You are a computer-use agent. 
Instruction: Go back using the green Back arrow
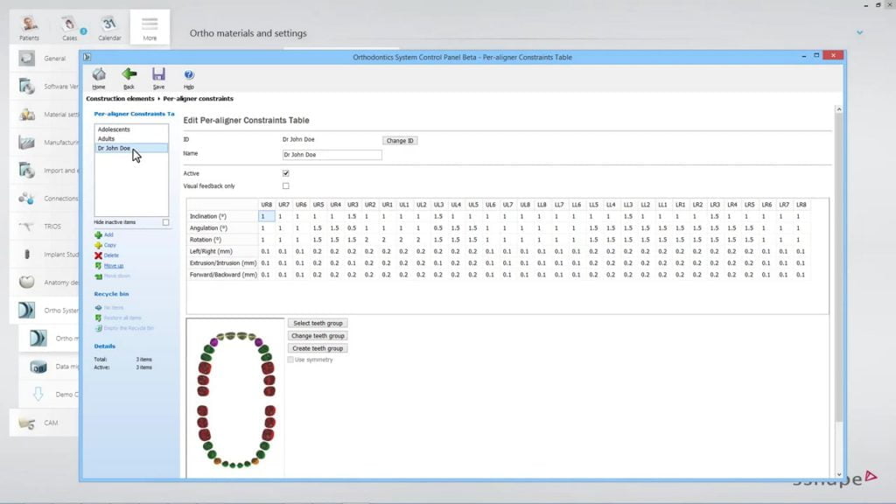point(129,76)
